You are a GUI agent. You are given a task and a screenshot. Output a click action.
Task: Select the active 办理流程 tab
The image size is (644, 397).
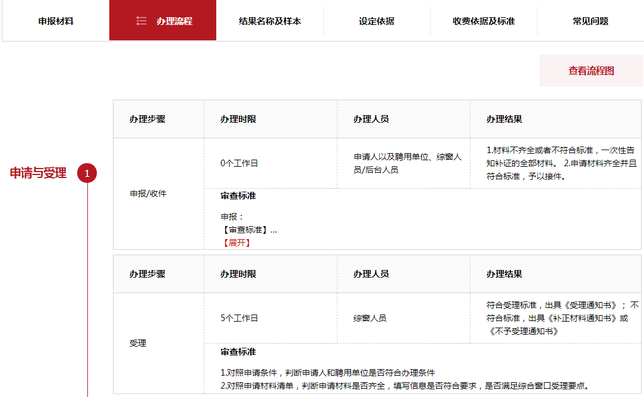(x=163, y=20)
